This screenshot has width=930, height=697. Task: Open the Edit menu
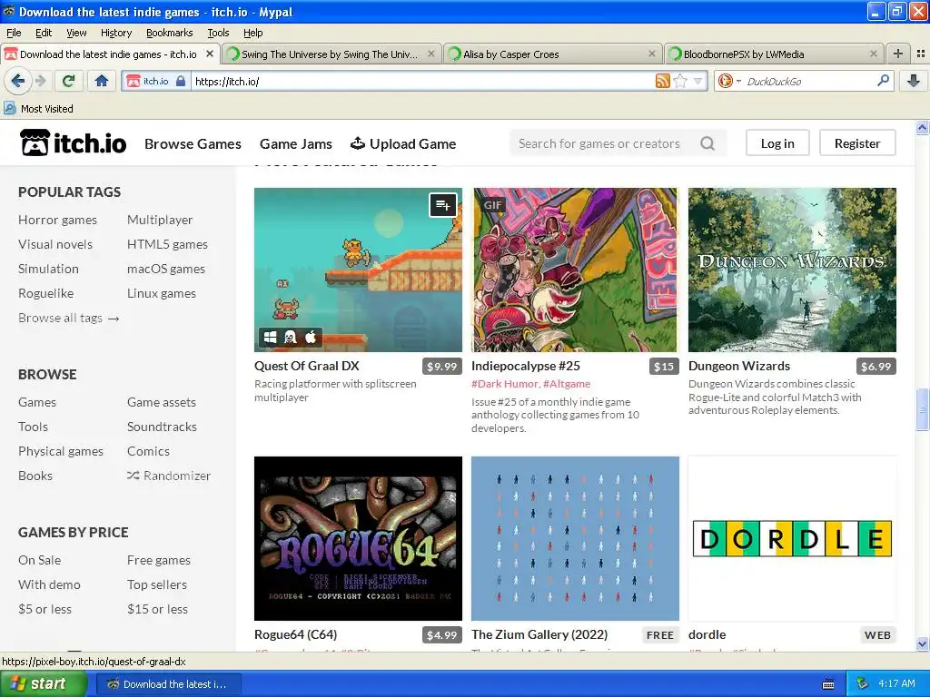[x=44, y=33]
